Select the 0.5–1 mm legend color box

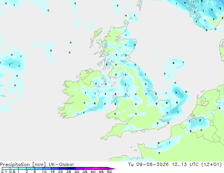click(x=14, y=168)
